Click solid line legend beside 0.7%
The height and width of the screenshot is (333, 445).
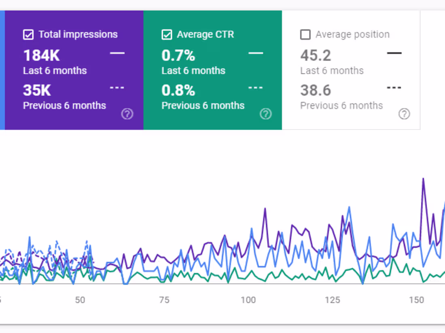[256, 53]
